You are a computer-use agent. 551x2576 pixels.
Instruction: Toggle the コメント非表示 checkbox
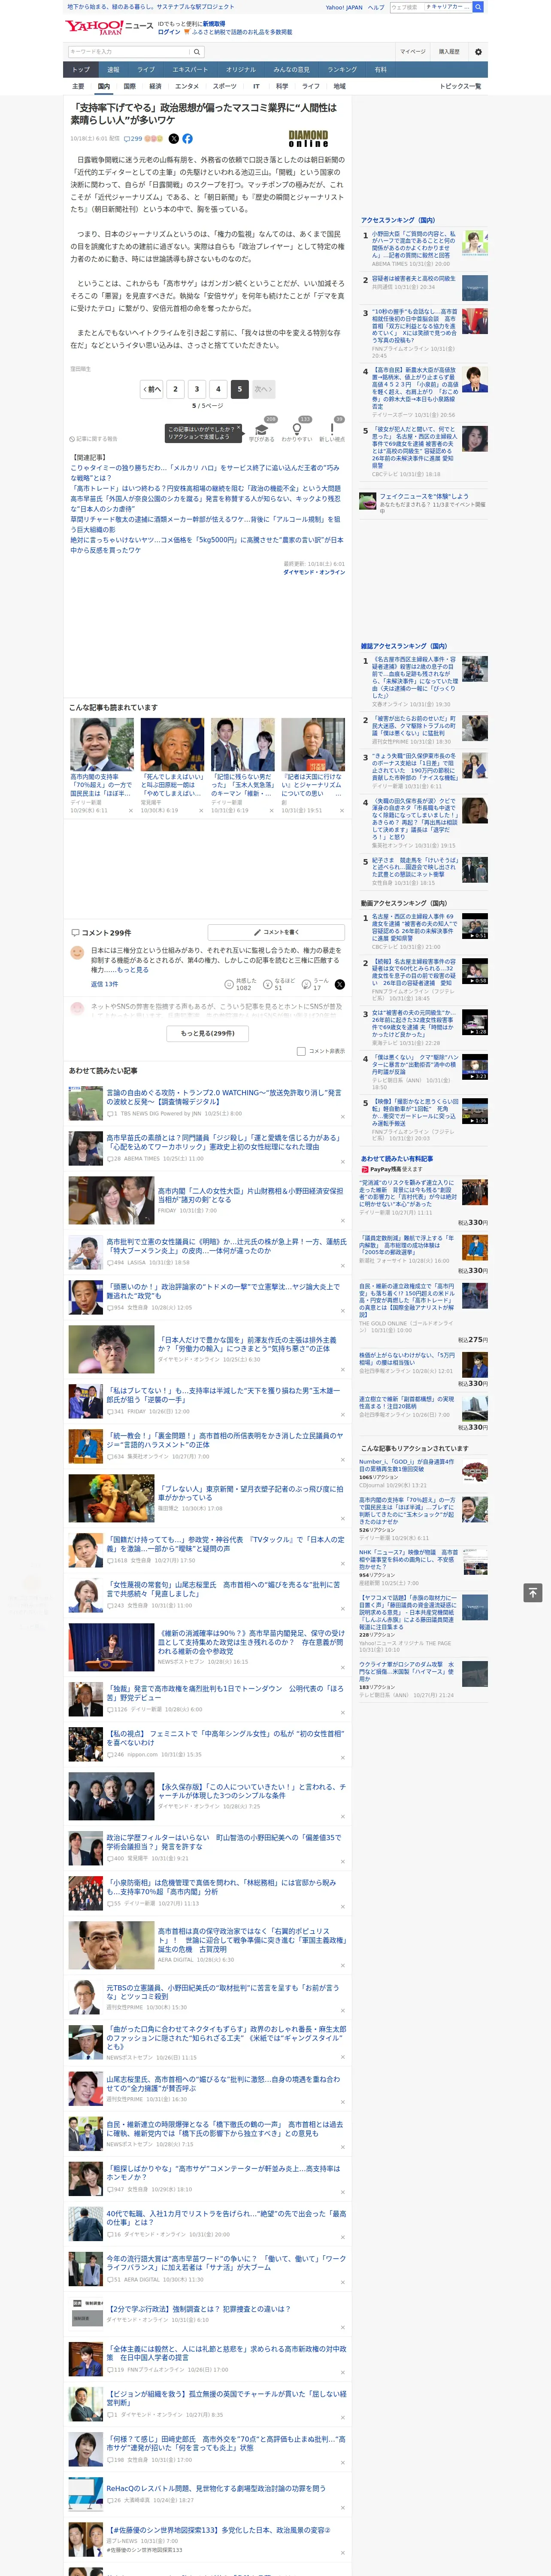(x=301, y=1051)
